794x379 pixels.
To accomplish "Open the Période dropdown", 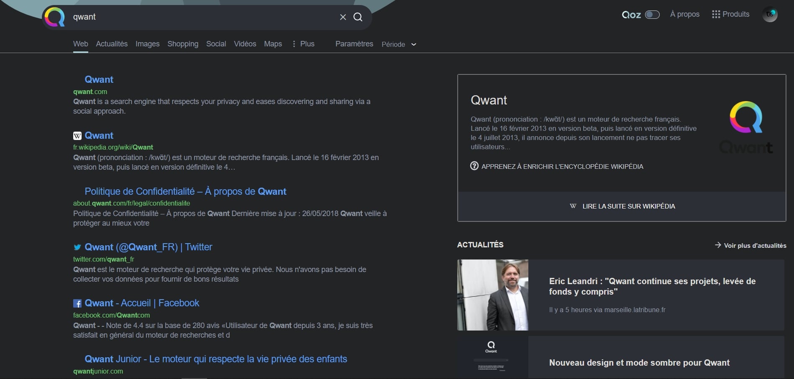I will click(x=398, y=44).
